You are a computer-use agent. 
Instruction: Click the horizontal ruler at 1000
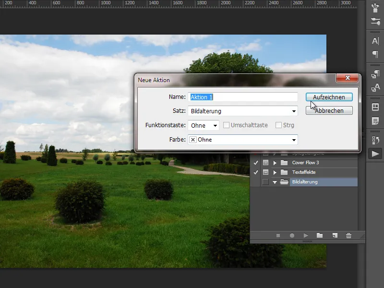click(106, 3)
